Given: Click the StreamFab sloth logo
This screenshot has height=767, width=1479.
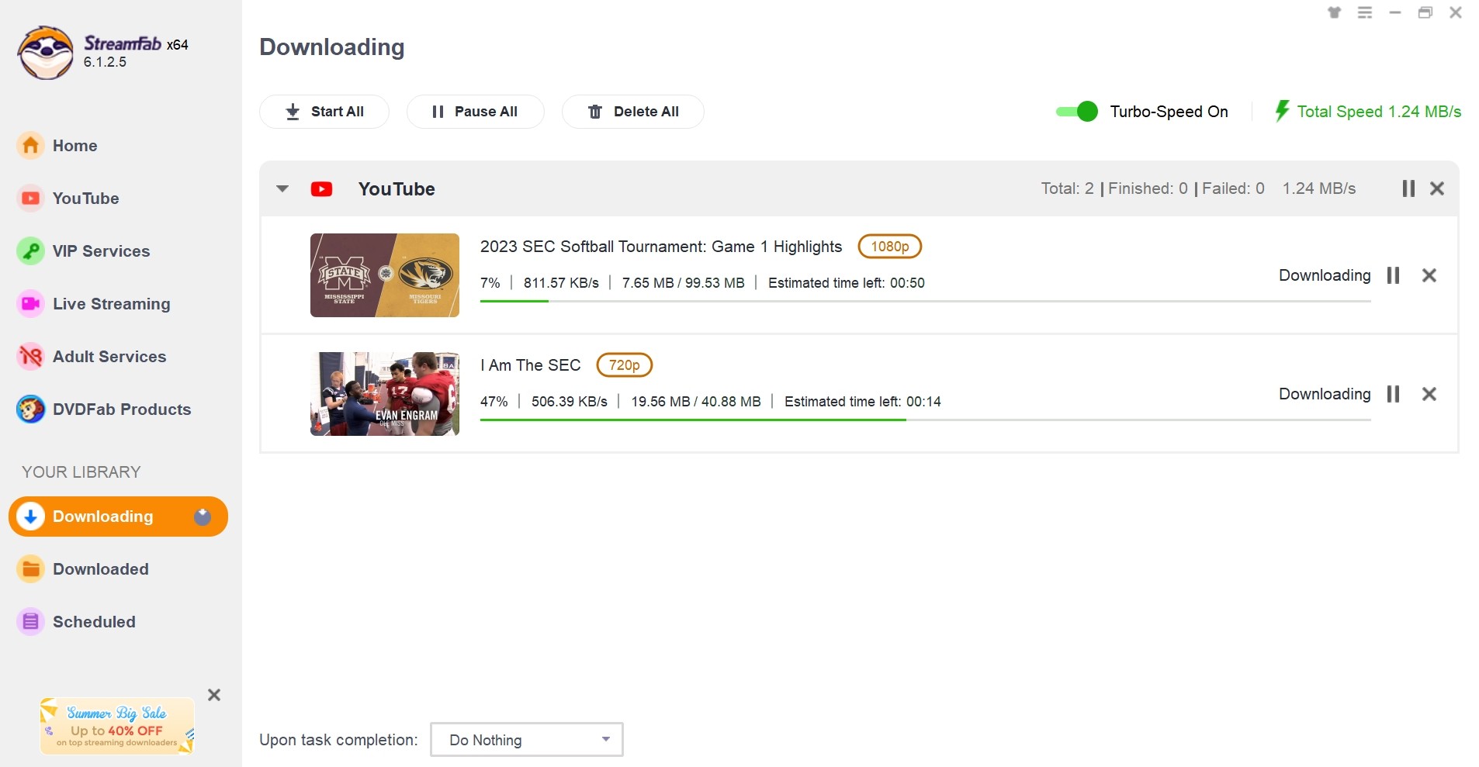Looking at the screenshot, I should point(46,53).
